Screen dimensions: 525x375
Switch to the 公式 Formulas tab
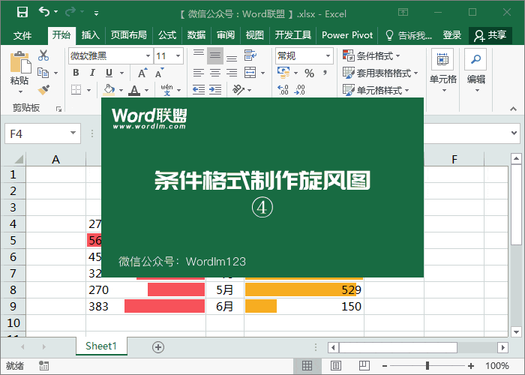tap(167, 35)
